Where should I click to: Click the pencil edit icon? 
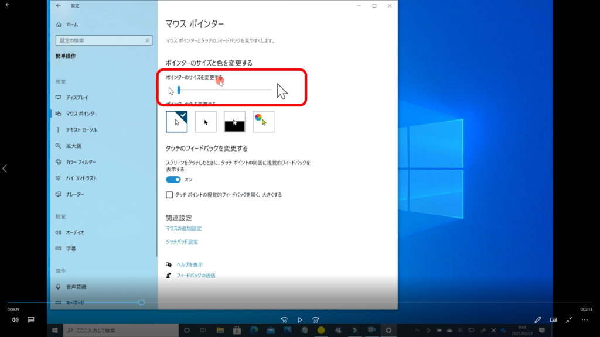pyautogui.click(x=538, y=320)
